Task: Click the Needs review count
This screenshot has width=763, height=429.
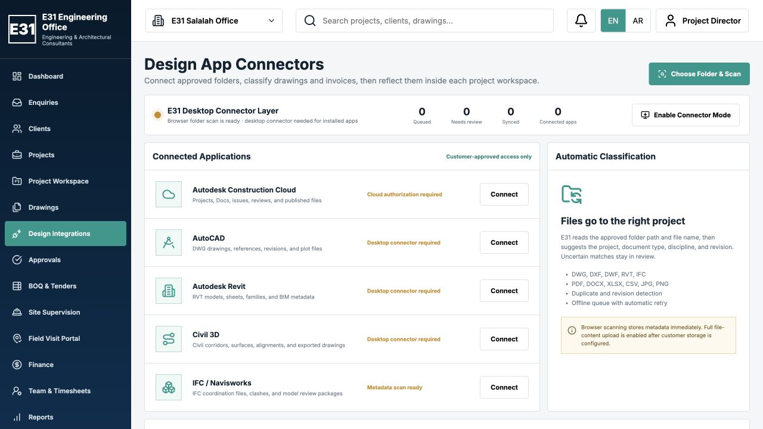Action: click(467, 111)
